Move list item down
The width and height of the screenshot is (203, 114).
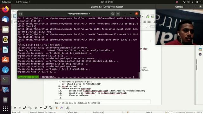36,108
